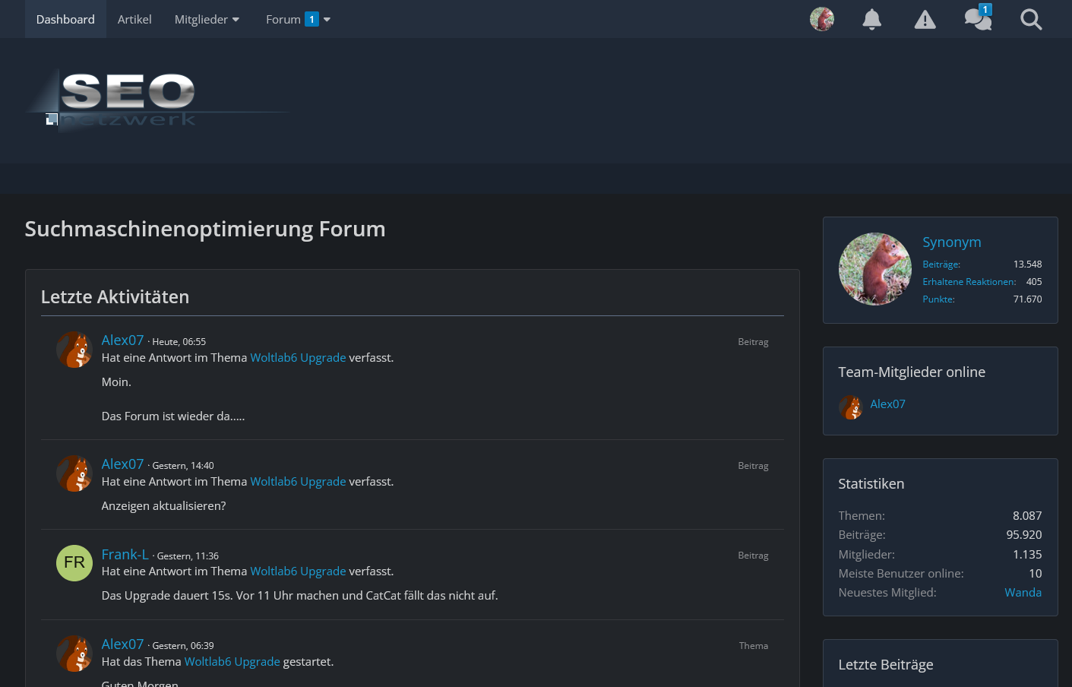Viewport: 1072px width, 687px height.
Task: Click the moderation warning triangle icon
Action: click(x=925, y=20)
